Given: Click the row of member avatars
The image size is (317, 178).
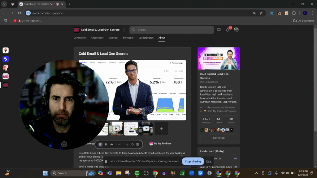Looking at the screenshot, I should click(x=217, y=130).
